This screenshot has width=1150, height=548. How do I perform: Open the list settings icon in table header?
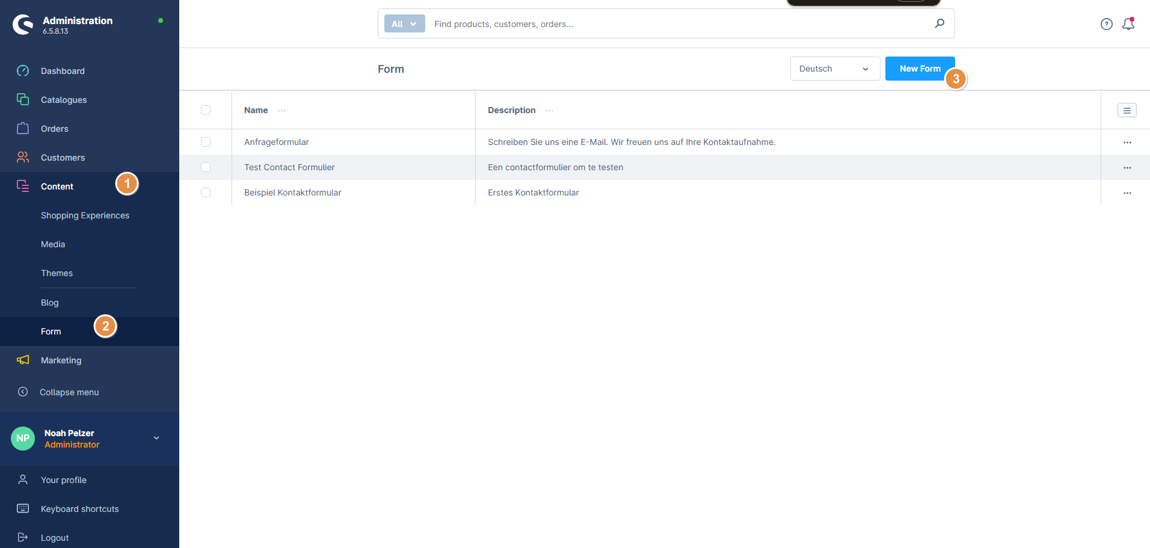(x=1127, y=110)
